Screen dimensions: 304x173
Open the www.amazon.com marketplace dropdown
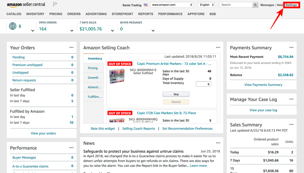tap(171, 5)
